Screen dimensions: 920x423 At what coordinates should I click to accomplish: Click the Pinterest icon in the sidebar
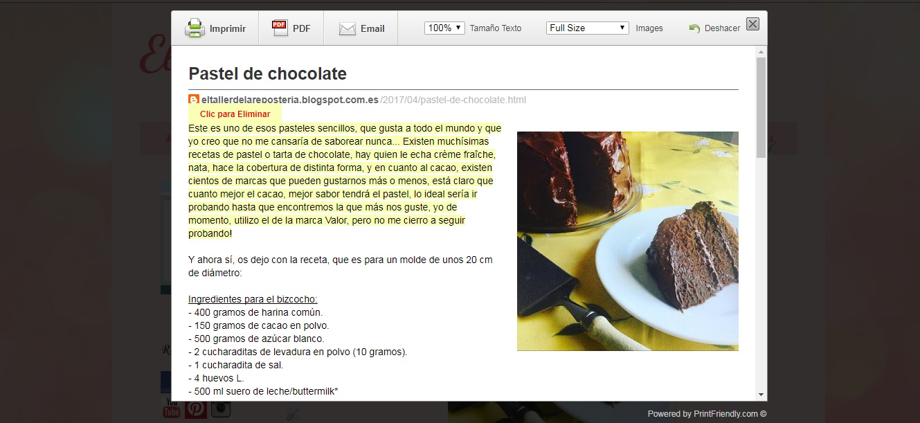[196, 408]
